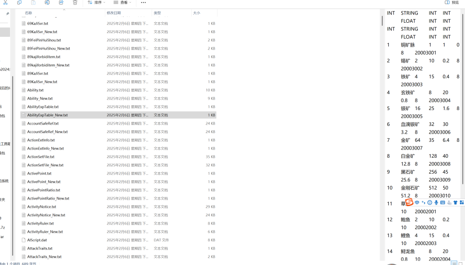Sort files by 大小 column header
Viewport: 465px width, 265px height.
[196, 13]
